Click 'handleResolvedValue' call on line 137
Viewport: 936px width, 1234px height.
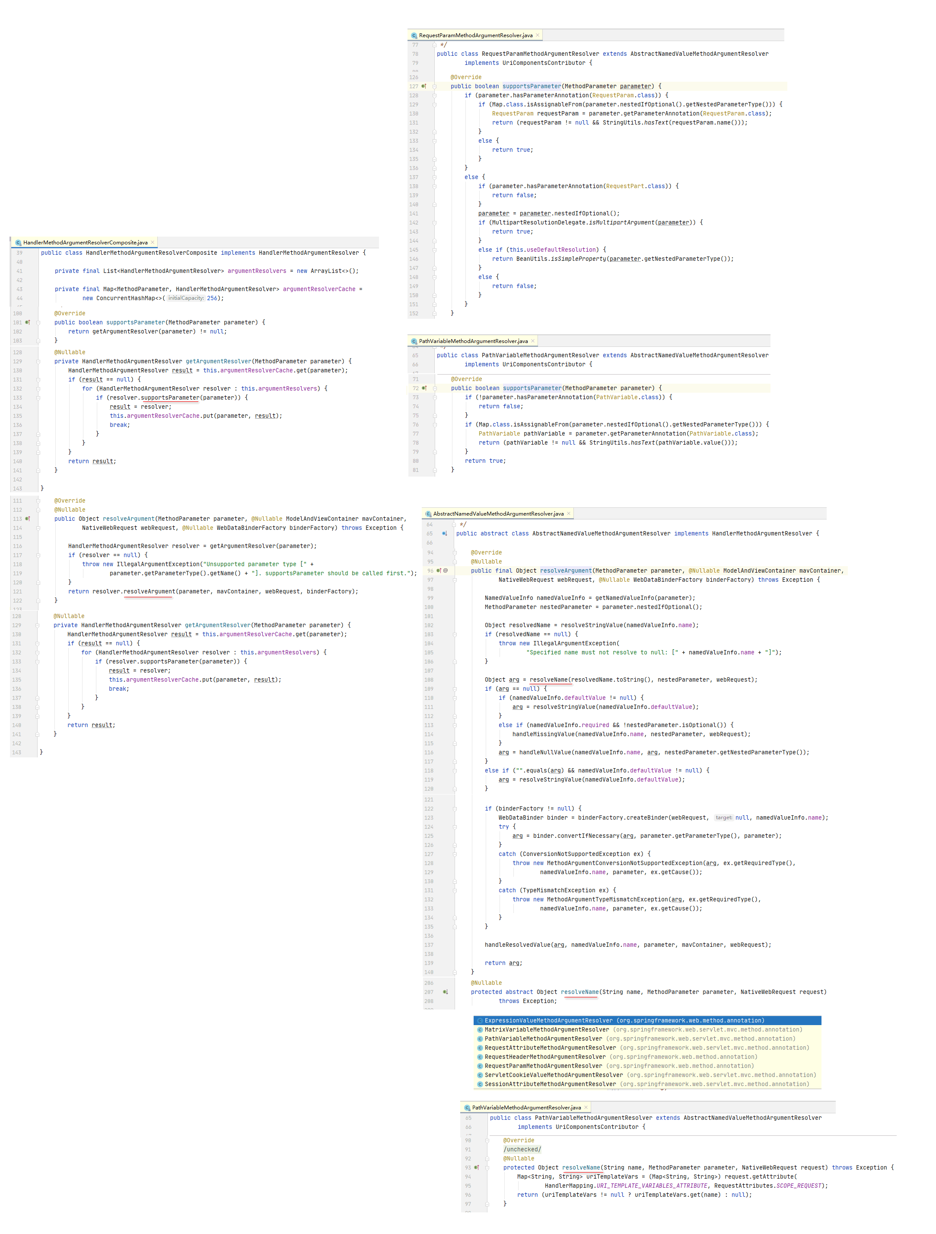click(517, 945)
